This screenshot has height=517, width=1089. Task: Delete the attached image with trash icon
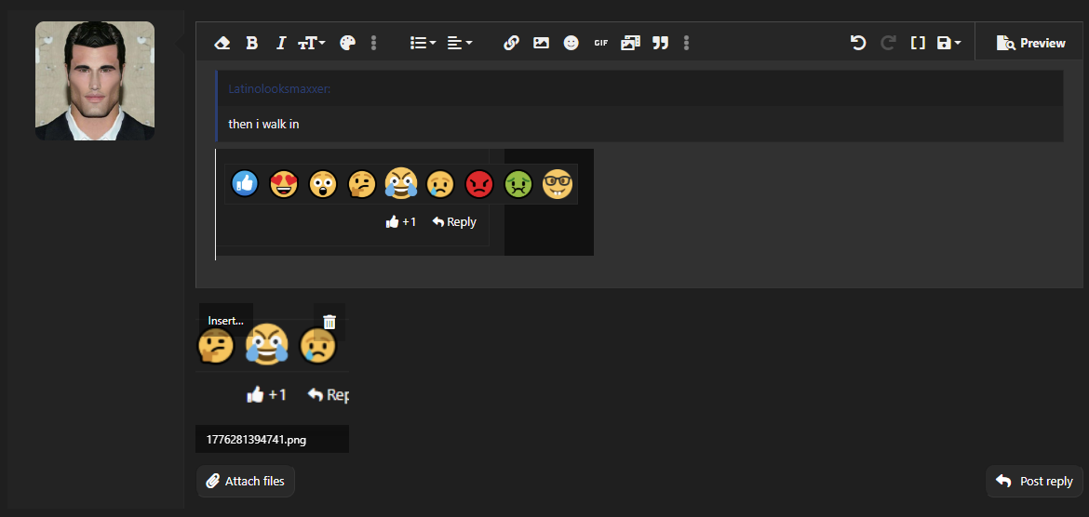pos(329,322)
